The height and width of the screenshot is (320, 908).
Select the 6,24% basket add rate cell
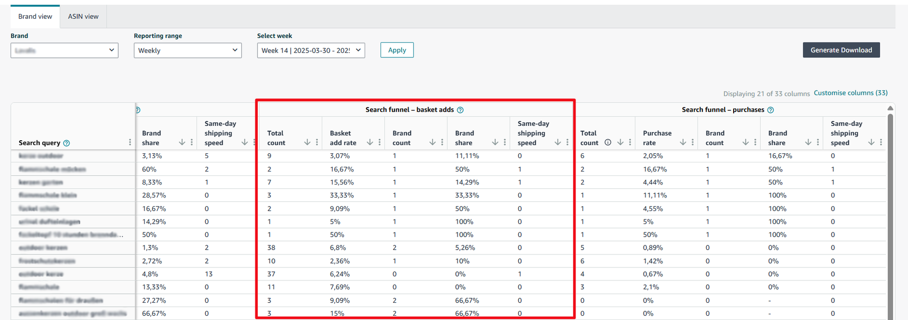(340, 274)
